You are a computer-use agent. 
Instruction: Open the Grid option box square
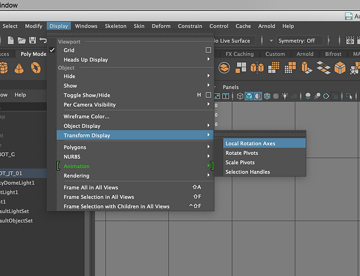pyautogui.click(x=208, y=50)
